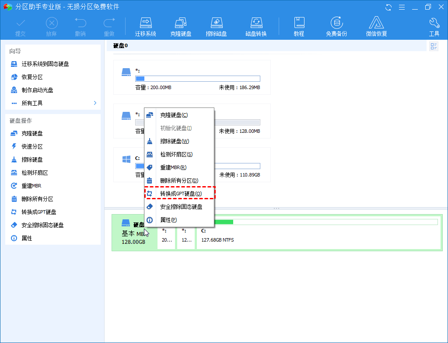Open the 工具 (Tools) wrench icon
448x343 pixels.
pyautogui.click(x=434, y=26)
